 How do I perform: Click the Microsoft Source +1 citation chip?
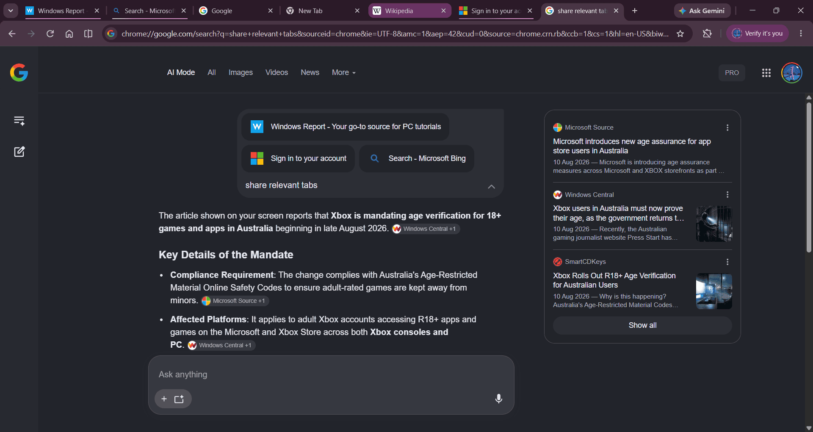(235, 301)
